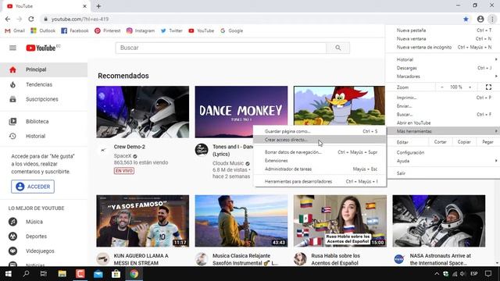Image resolution: width=500 pixels, height=281 pixels.
Task: Open Google bookmark
Action: click(x=231, y=30)
